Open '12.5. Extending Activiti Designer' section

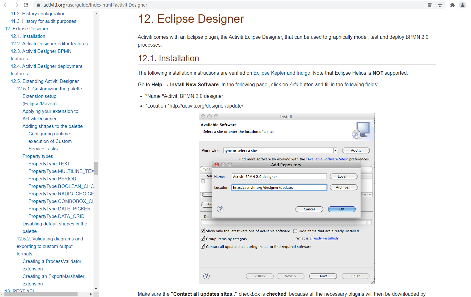tap(45, 81)
